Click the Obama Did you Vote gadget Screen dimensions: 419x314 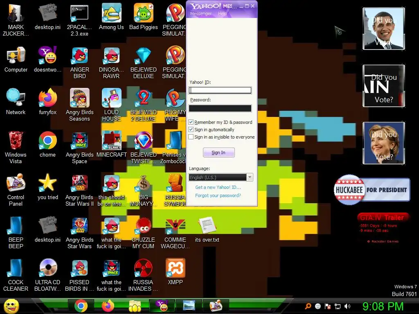(x=384, y=29)
